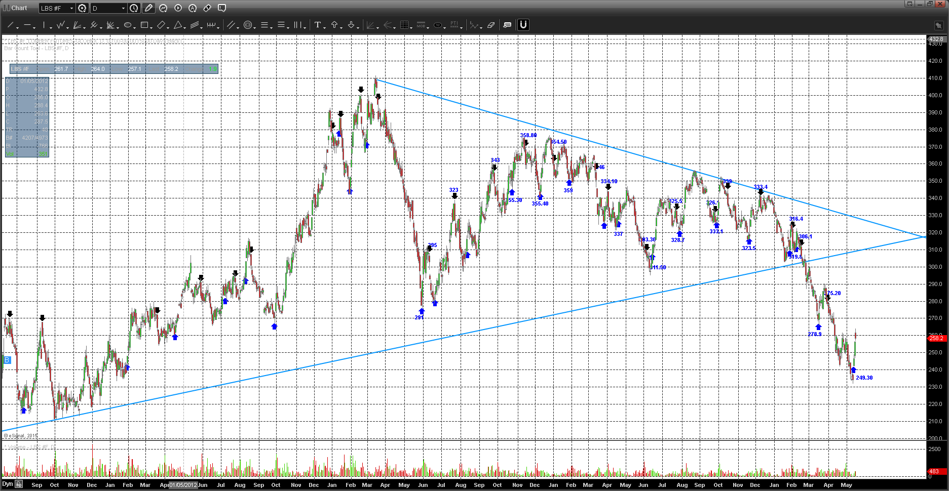Click the 01/05/2012 date label on time axis
Screen dimensions: 949x491
(x=183, y=485)
